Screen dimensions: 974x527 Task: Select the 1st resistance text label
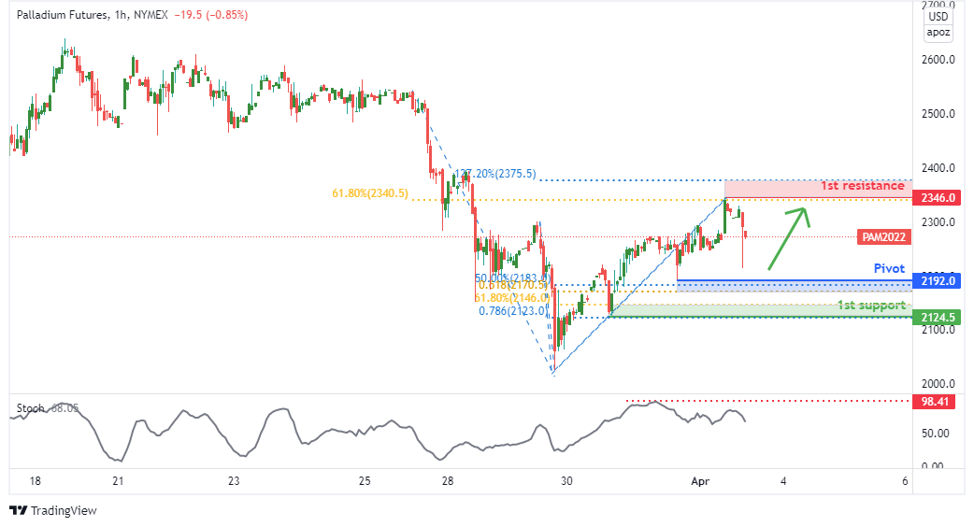click(x=862, y=186)
